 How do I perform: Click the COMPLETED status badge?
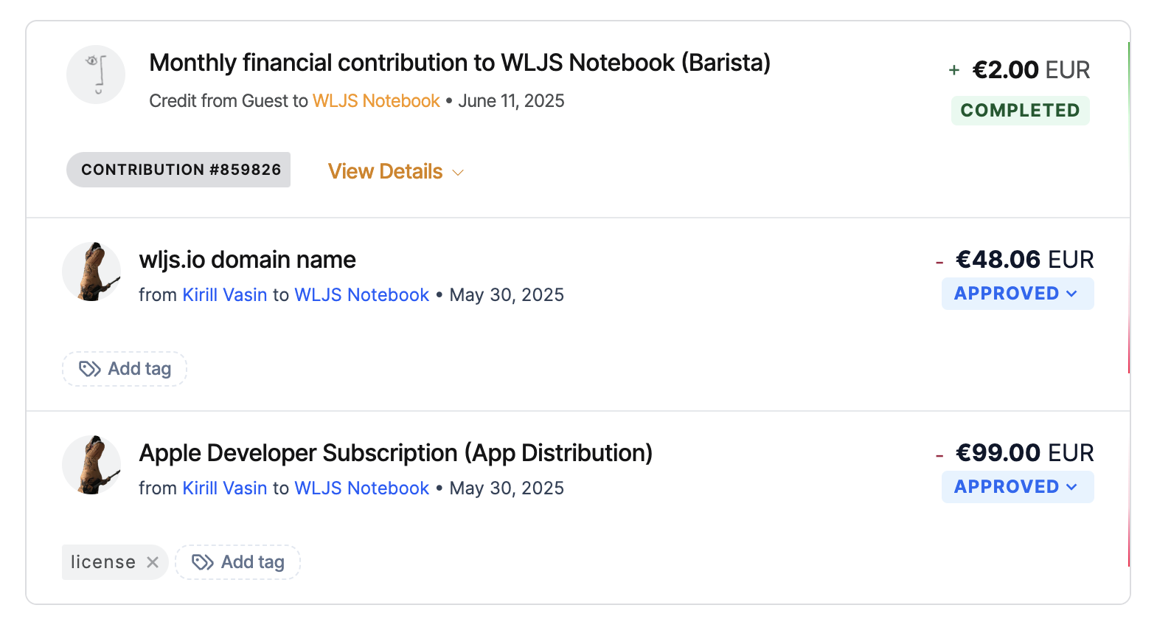[x=1021, y=111]
